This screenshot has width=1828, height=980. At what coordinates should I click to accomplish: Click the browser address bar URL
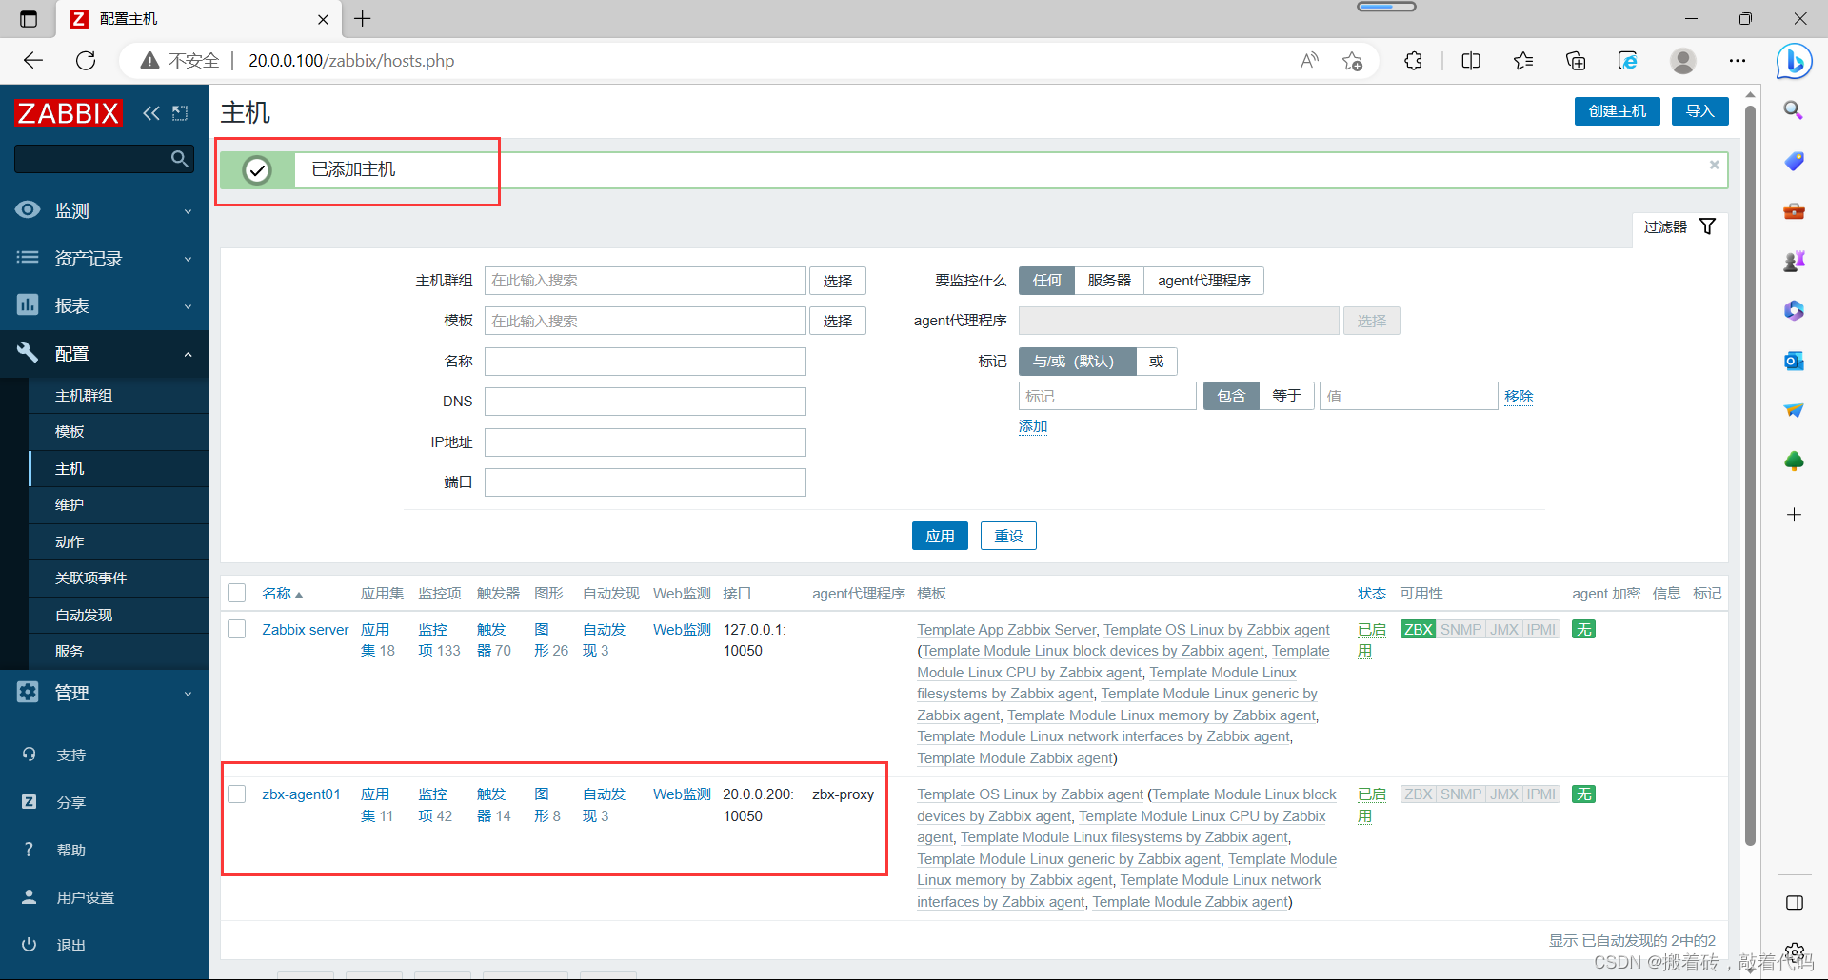pos(351,61)
